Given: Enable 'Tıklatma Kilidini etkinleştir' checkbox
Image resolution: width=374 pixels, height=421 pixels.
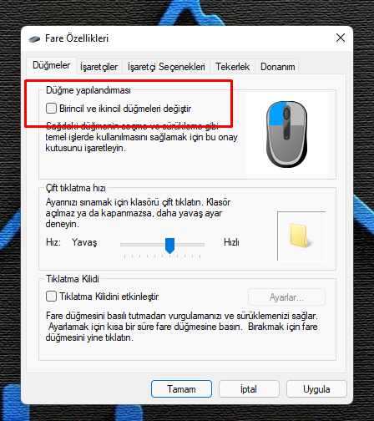Looking at the screenshot, I should point(51,297).
